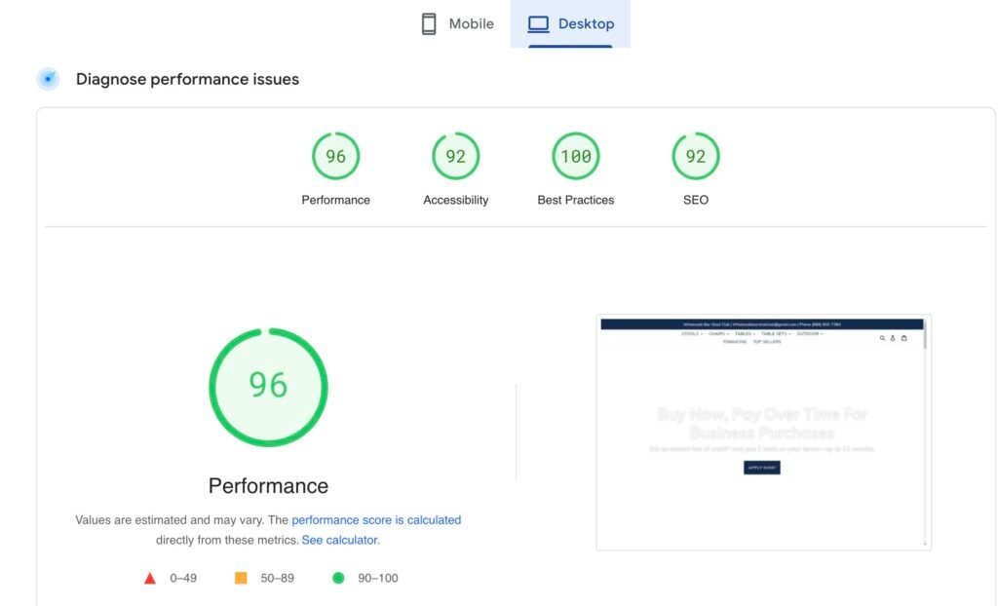Click the Diagnose performance issues radar icon
998x606 pixels.
pos(48,79)
